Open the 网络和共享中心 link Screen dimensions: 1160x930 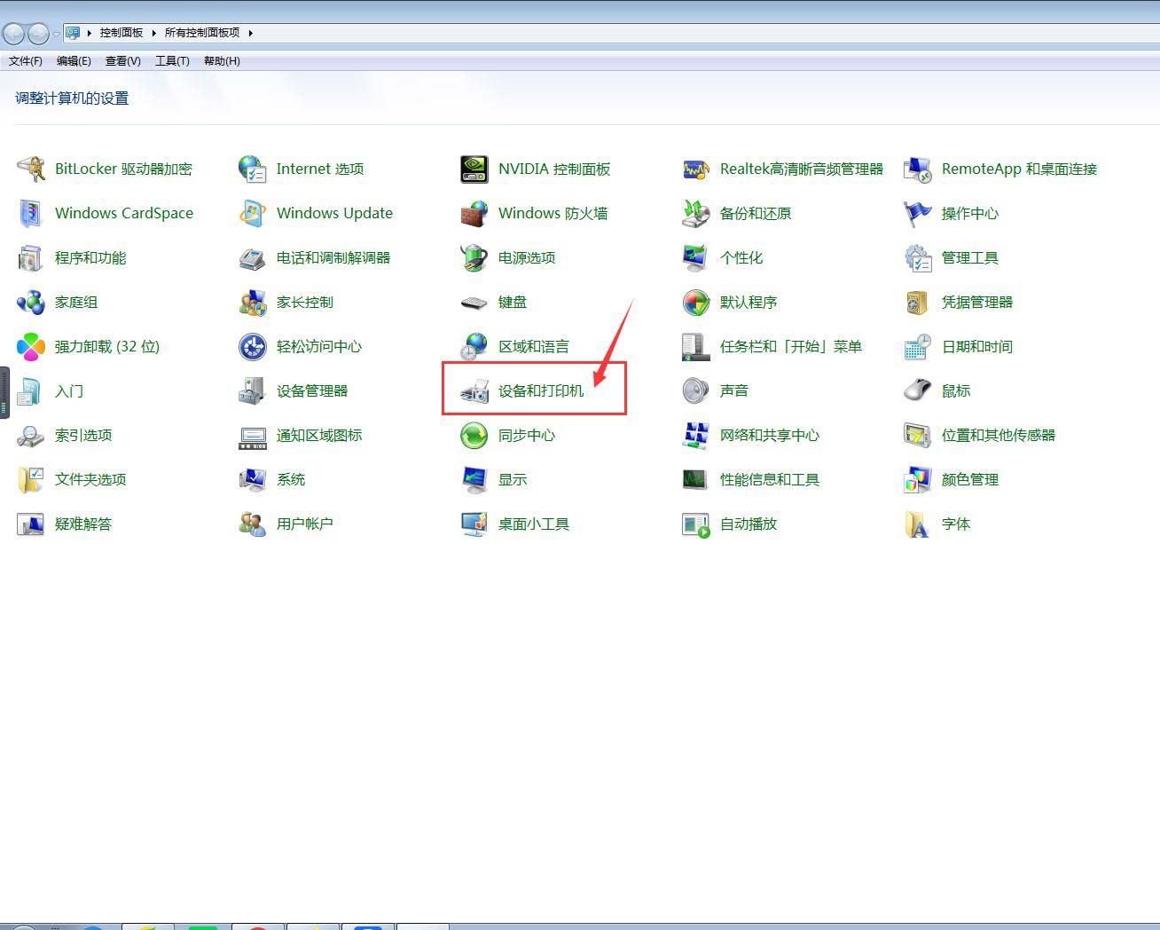tap(770, 435)
